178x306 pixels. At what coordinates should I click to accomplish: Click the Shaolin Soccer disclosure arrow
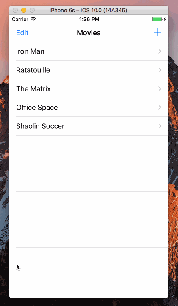[160, 126]
